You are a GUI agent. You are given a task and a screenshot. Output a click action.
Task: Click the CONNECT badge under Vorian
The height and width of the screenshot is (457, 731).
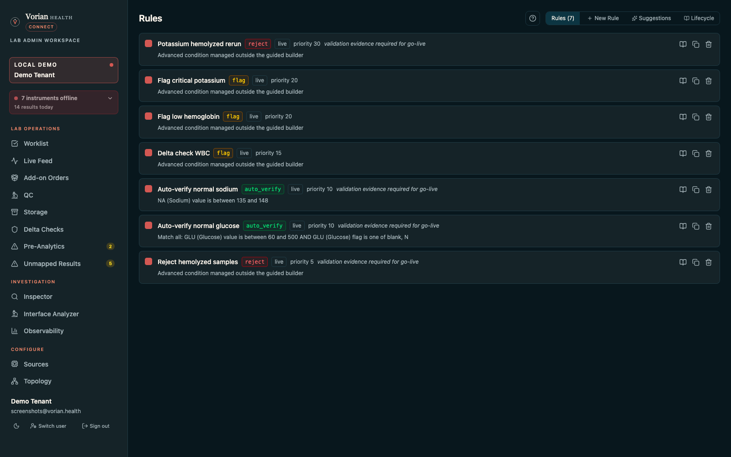[41, 27]
